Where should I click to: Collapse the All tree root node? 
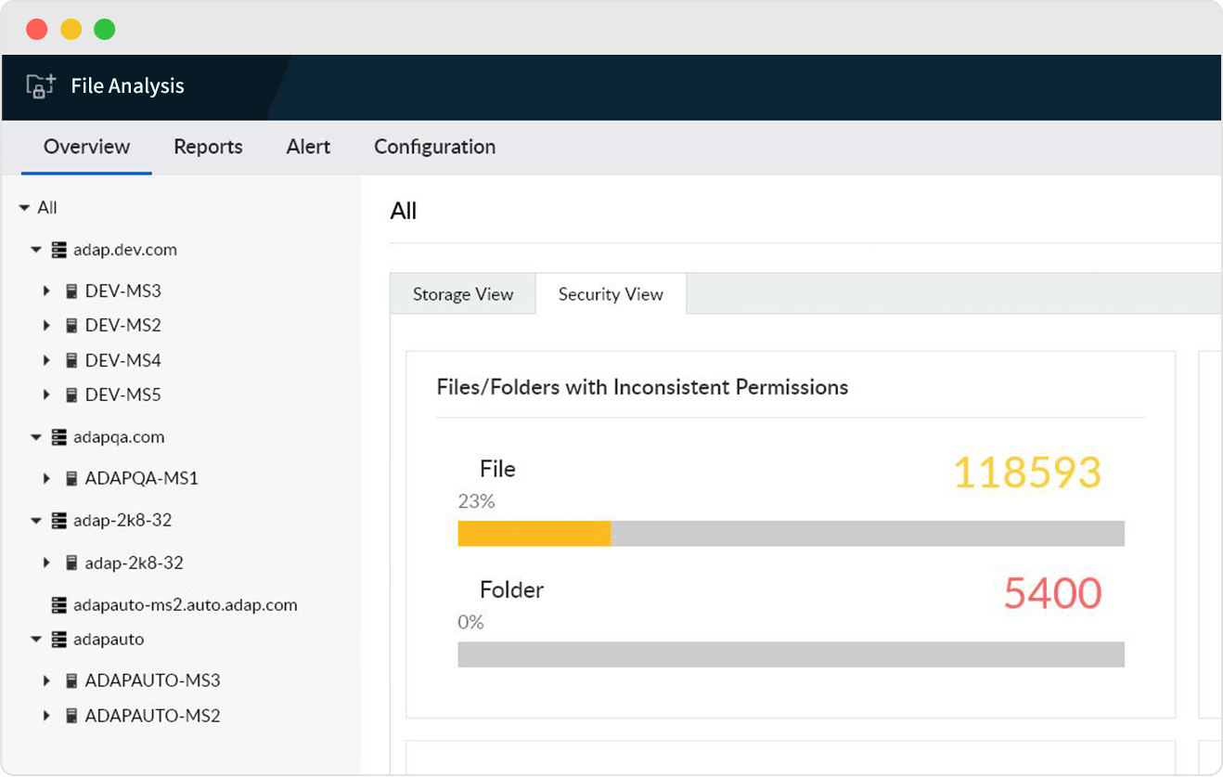pyautogui.click(x=24, y=208)
